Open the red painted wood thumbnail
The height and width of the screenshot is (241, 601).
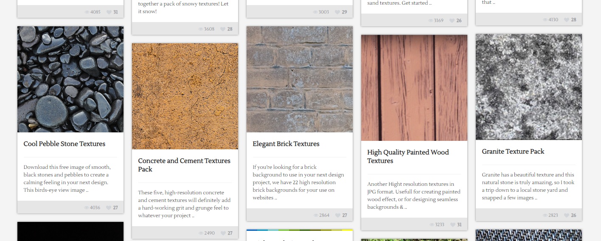[414, 88]
